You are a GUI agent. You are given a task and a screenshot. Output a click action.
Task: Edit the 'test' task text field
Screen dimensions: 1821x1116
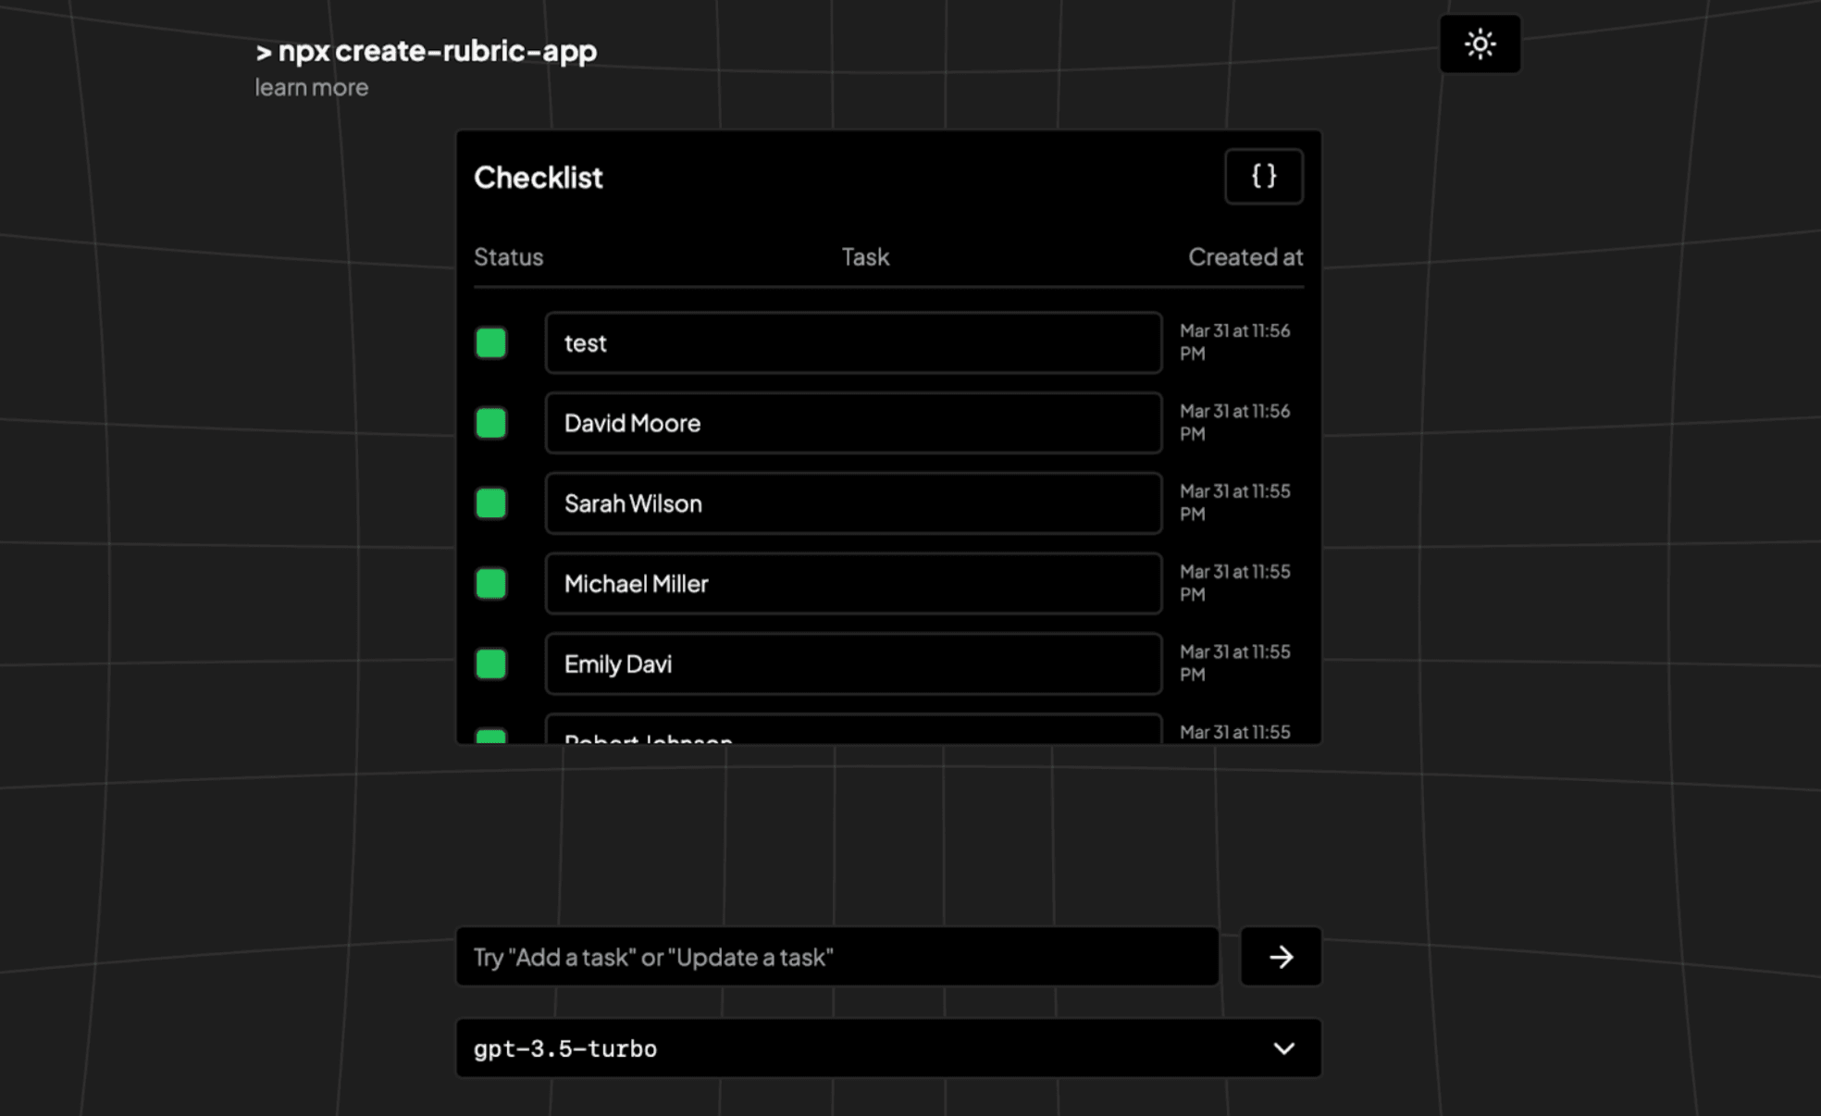tap(852, 343)
